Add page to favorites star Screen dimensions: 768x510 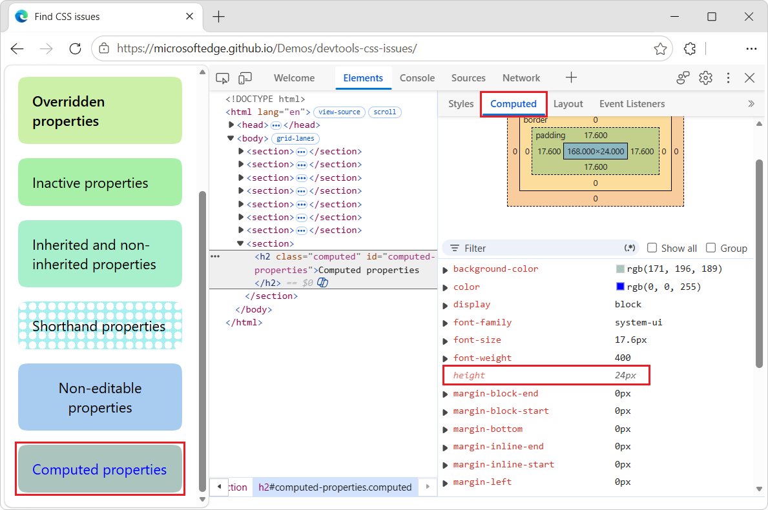tap(660, 48)
